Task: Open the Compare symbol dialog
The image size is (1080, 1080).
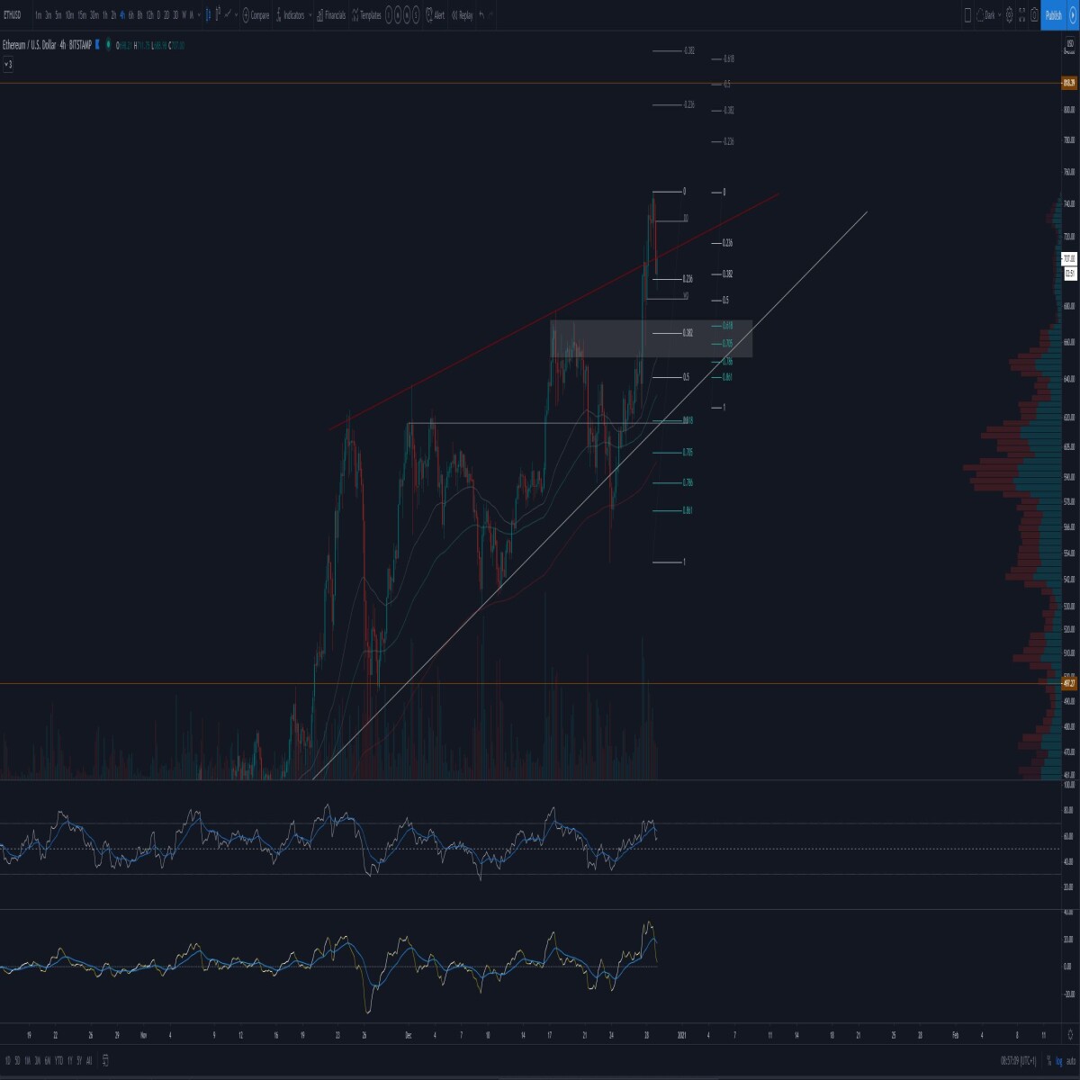Action: (x=256, y=15)
